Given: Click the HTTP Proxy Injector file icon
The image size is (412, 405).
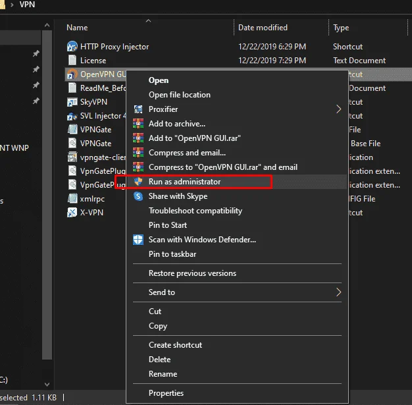Looking at the screenshot, I should click(72, 47).
